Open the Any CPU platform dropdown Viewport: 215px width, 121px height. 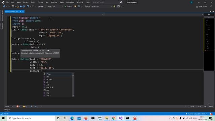click(55, 6)
